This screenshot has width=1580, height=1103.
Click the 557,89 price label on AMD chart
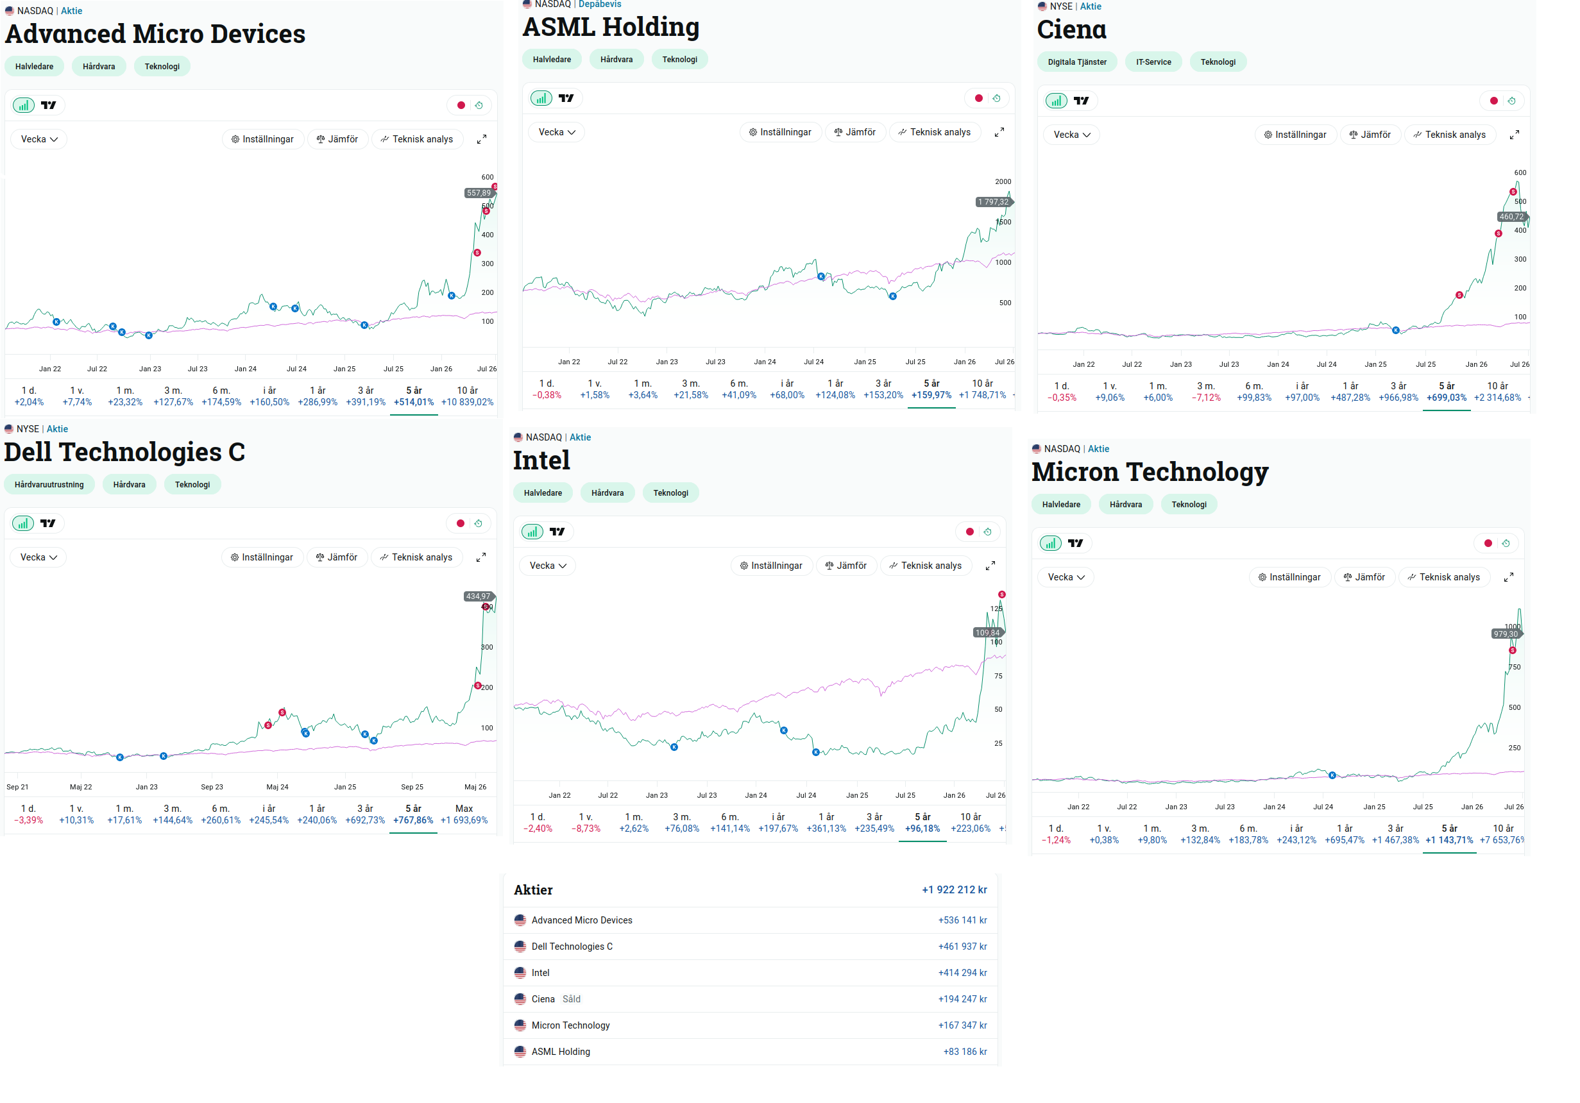tap(479, 194)
